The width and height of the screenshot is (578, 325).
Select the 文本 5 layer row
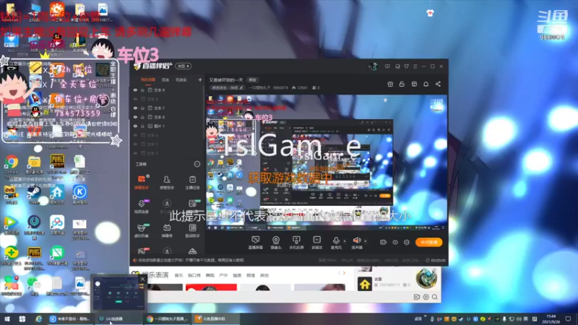[167, 153]
